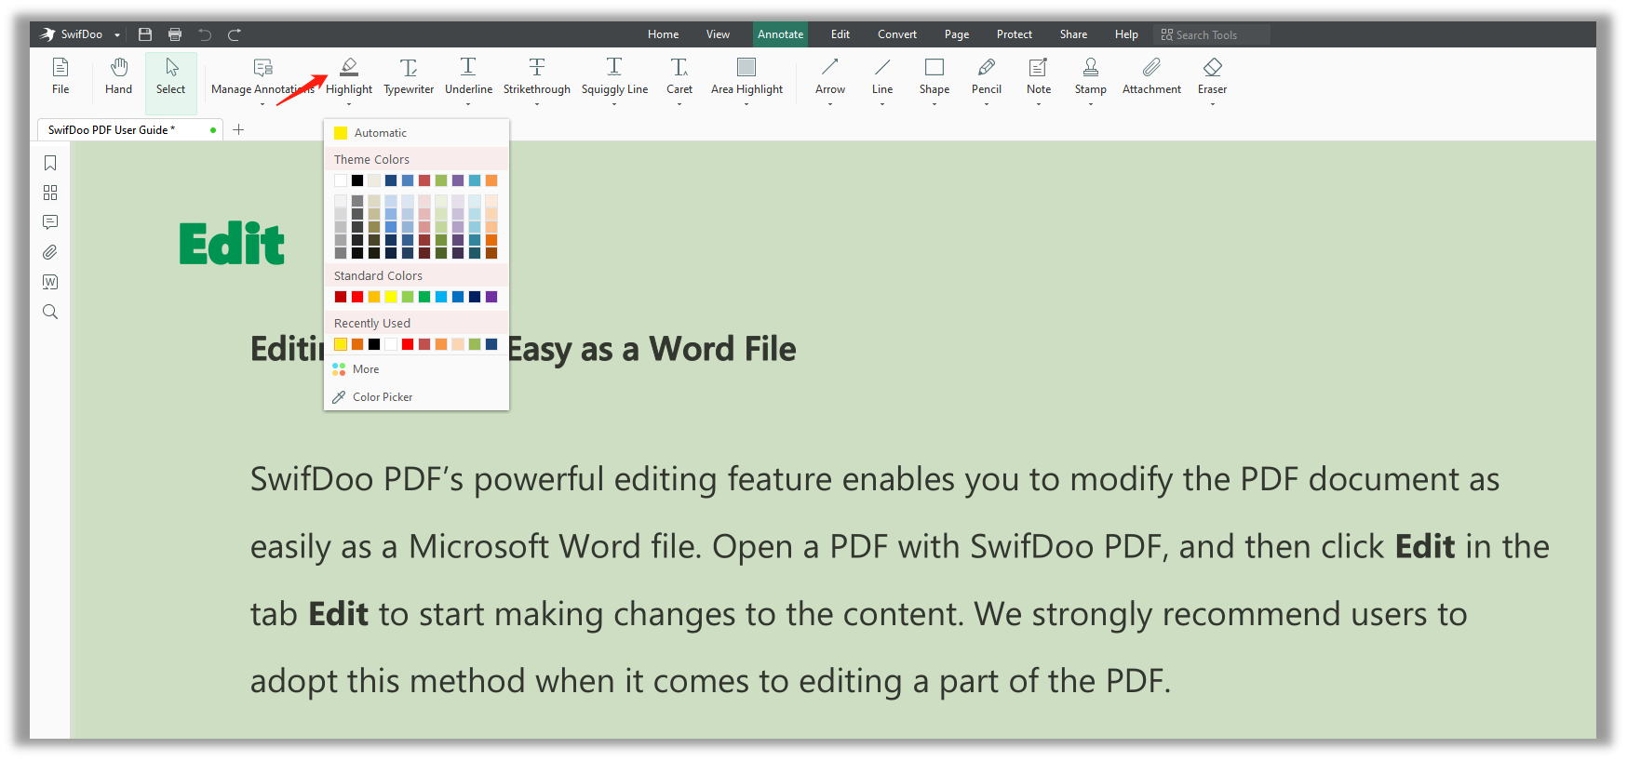
Task: Open the Bookmarks sidebar panel
Action: point(50,163)
